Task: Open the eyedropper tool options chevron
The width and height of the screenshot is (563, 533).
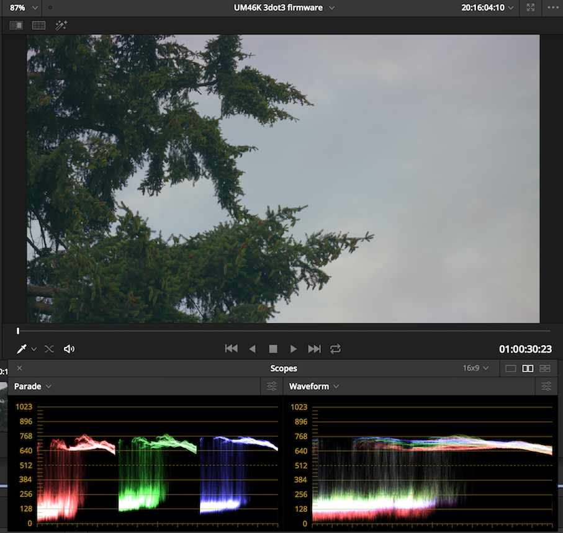Action: click(34, 349)
